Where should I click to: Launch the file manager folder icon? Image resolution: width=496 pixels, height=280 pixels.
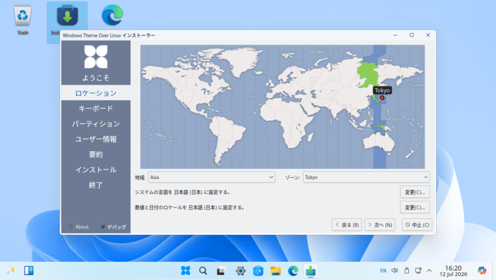coord(275,271)
